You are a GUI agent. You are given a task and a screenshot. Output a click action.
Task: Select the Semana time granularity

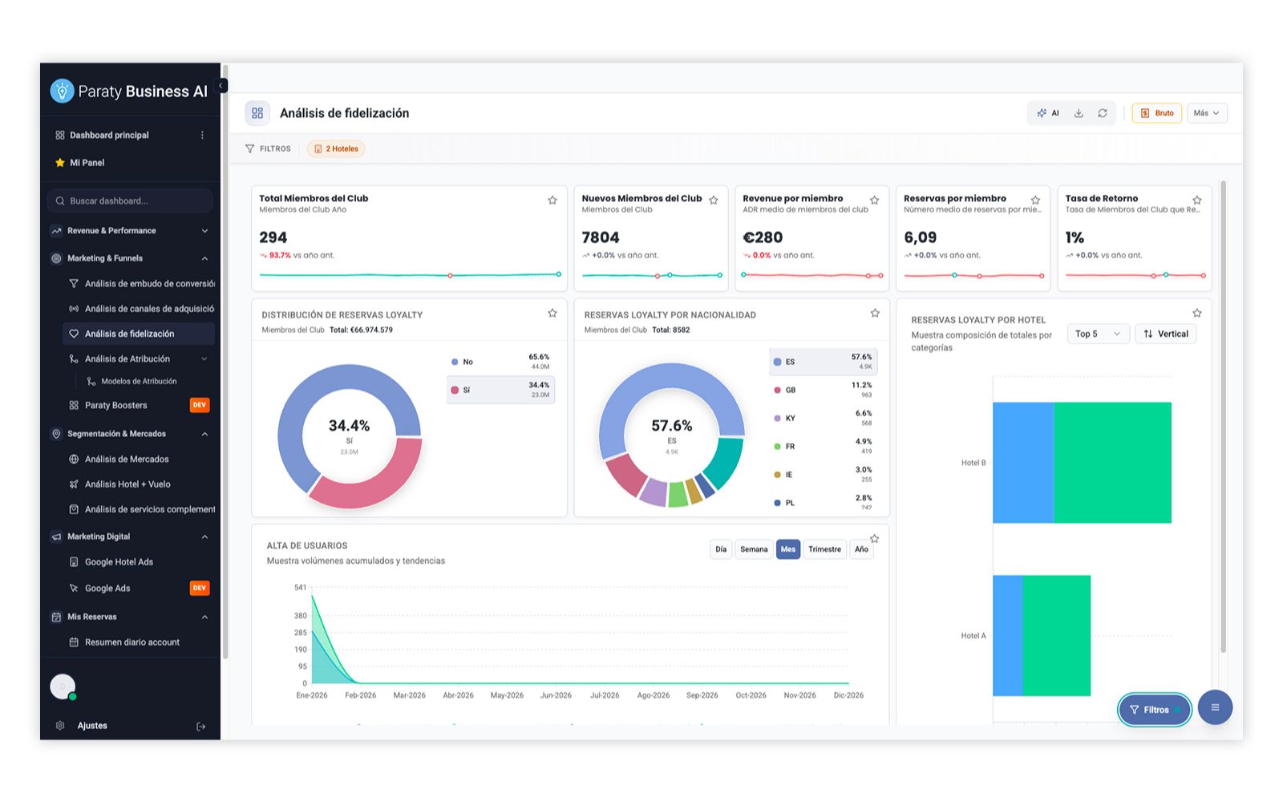tap(754, 549)
